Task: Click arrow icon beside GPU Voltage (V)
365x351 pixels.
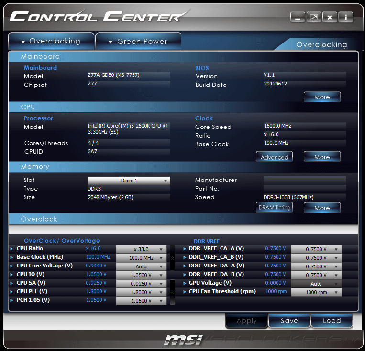Action: [185, 283]
